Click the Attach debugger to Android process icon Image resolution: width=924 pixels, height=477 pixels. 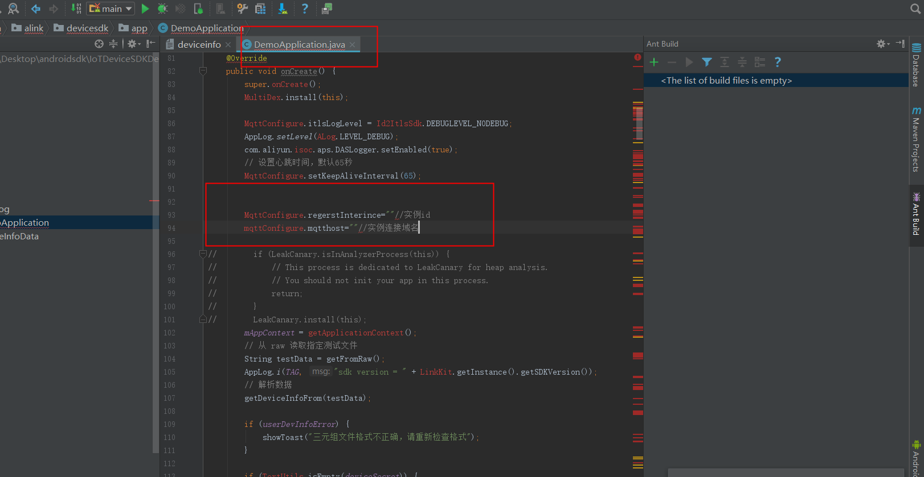(x=198, y=9)
